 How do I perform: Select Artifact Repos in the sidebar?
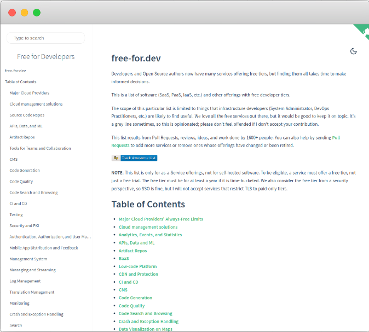(x=22, y=137)
